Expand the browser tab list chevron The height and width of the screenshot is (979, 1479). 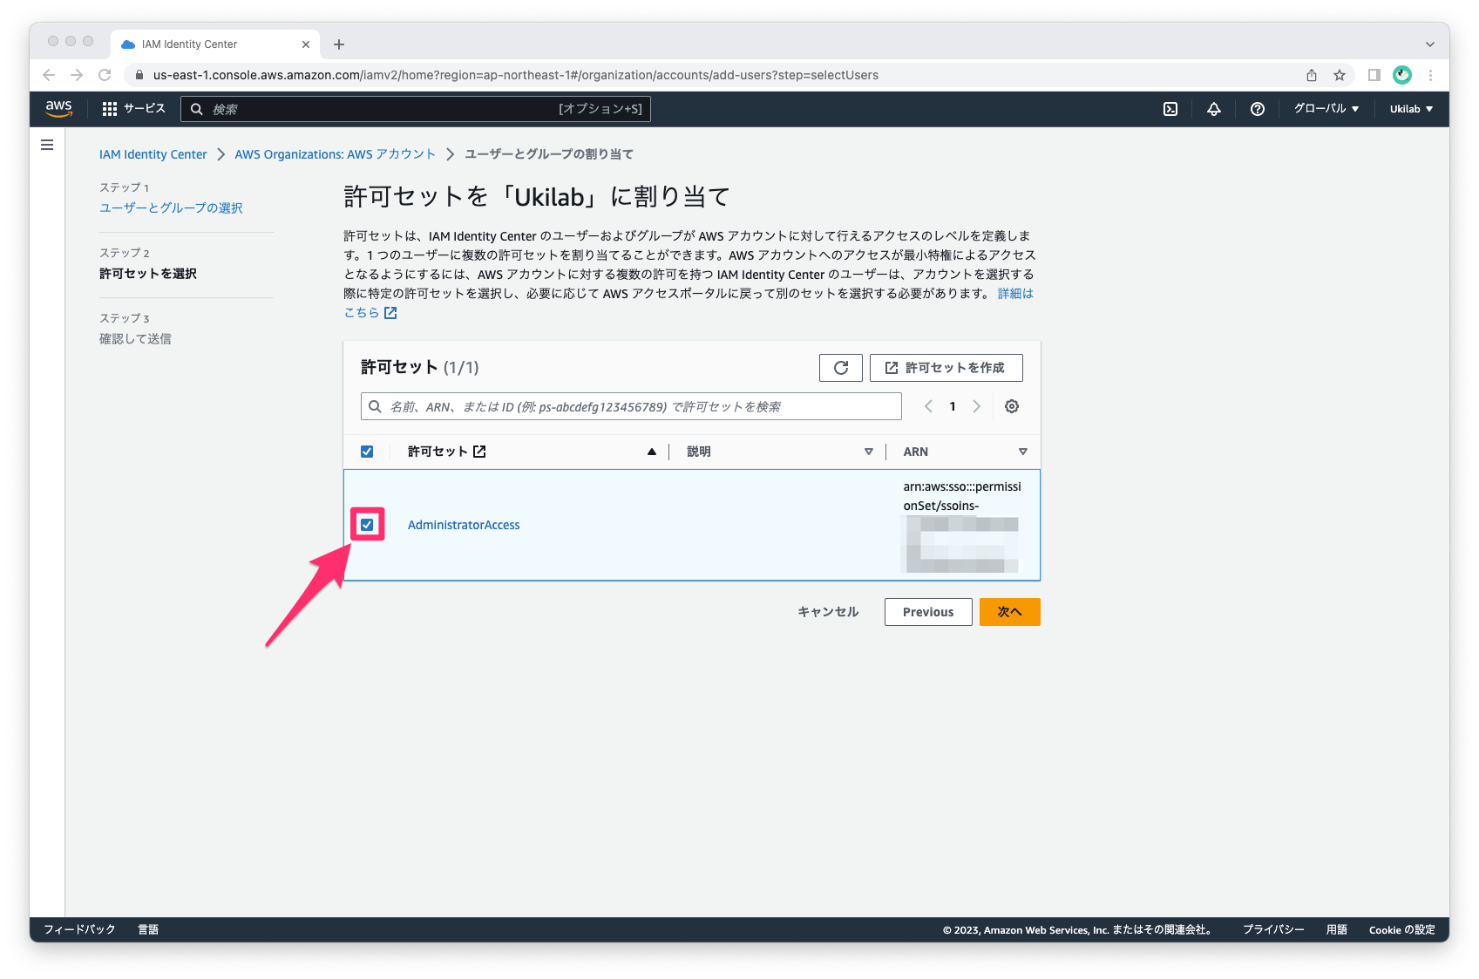1430,44
